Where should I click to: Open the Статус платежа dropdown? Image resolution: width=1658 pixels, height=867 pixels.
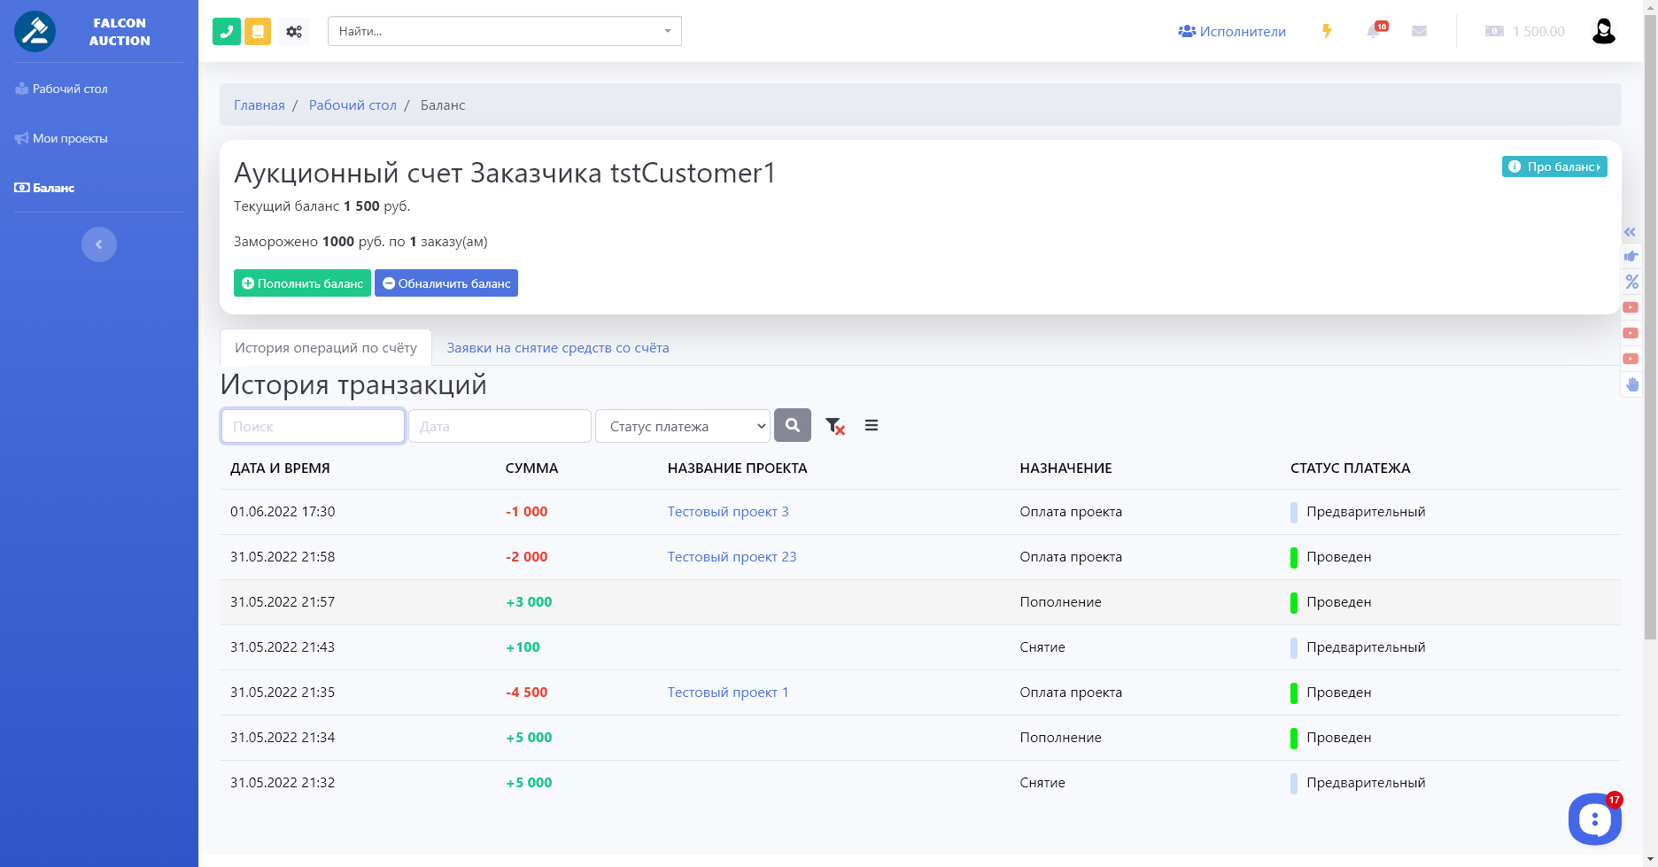(x=683, y=426)
